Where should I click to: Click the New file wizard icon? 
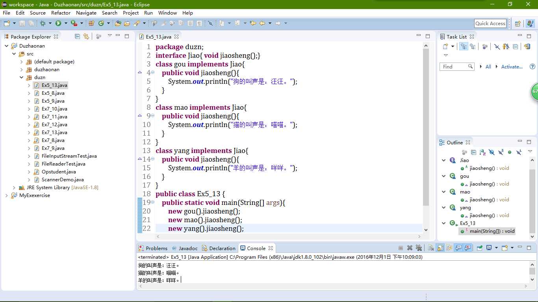[7, 24]
